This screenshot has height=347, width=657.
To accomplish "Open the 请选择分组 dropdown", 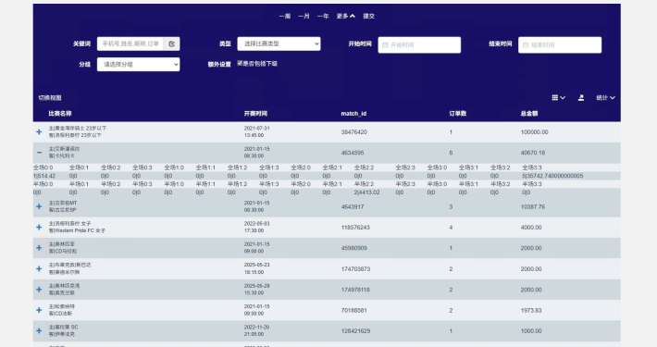I will 138,64.
